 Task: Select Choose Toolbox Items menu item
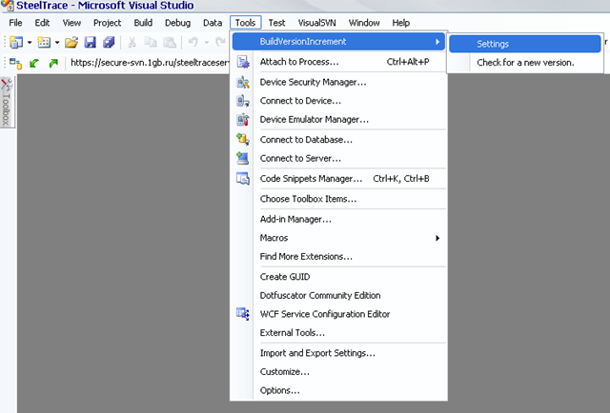pyautogui.click(x=338, y=199)
